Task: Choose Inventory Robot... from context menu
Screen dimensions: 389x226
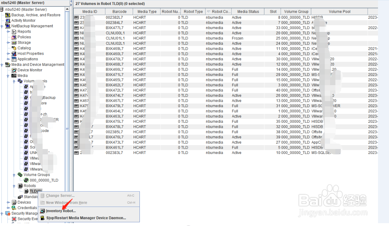Action: 61,211
